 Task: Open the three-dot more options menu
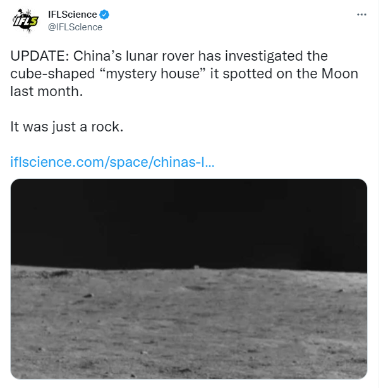click(x=361, y=15)
